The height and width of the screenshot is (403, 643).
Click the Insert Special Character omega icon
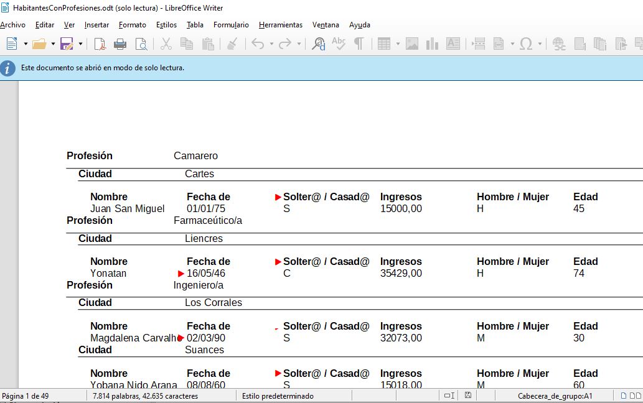pyautogui.click(x=526, y=44)
